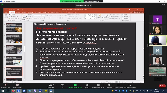Image resolution: width=167 pixels, height=93 pixels.
Task: Open the view settings dropdown at top
Action: pos(93,1)
